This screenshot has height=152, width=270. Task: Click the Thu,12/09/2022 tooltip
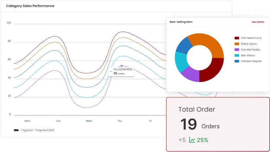pyautogui.click(x=121, y=71)
